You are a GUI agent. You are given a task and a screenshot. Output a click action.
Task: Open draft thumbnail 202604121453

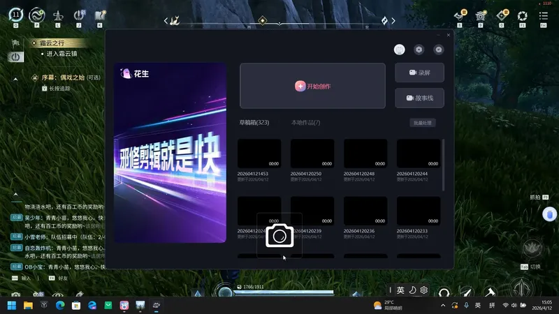click(x=259, y=154)
